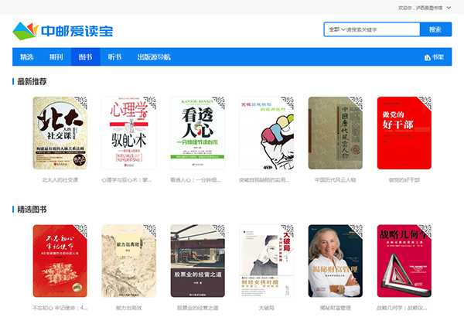The height and width of the screenshot is (324, 464).
Task: Click the 中国历代风云人物 title link
Action: [x=336, y=180]
